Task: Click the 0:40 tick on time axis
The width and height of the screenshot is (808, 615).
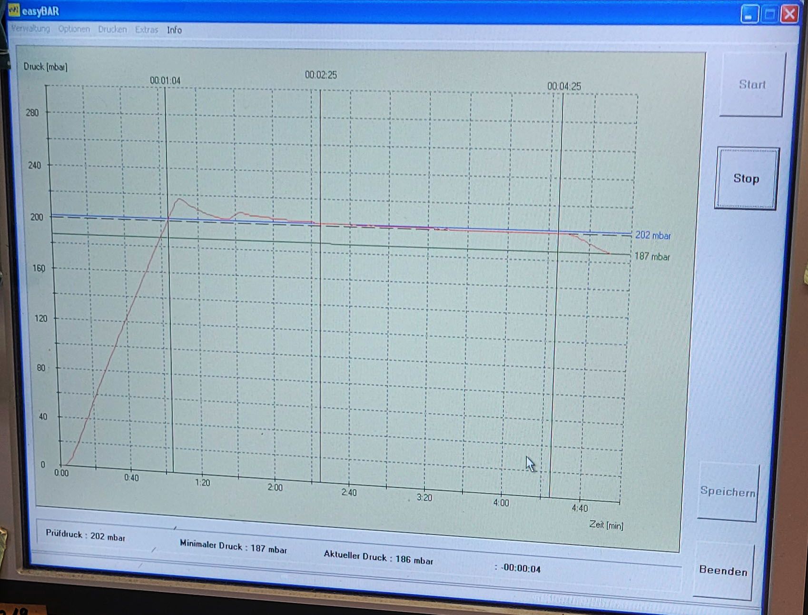Action: coord(131,477)
